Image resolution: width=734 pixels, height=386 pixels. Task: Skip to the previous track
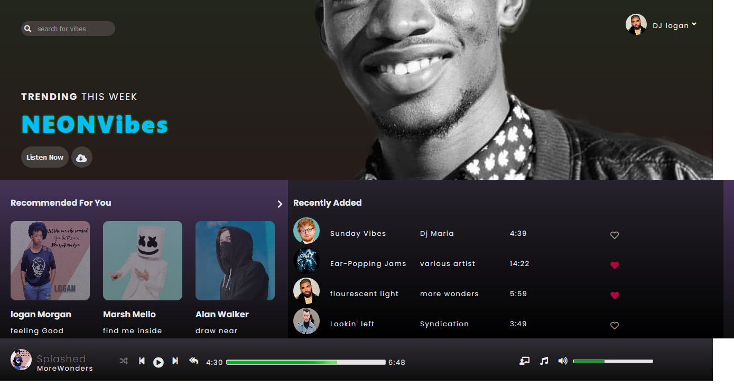142,361
